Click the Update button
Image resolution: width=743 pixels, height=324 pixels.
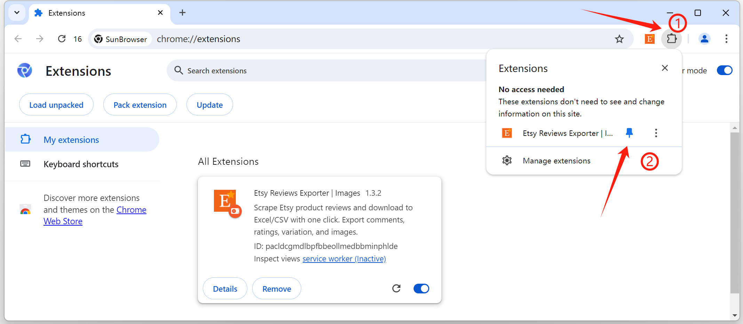(209, 105)
